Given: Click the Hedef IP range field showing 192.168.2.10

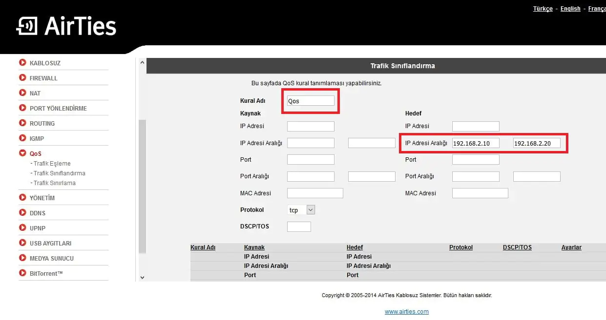Looking at the screenshot, I should pyautogui.click(x=475, y=143).
